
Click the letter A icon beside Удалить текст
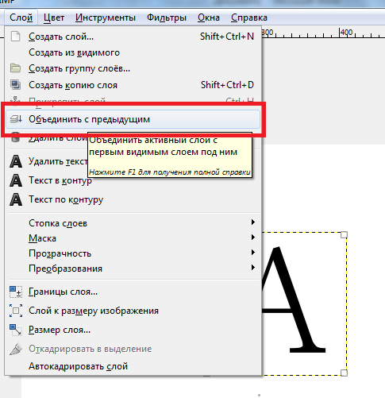click(16, 161)
